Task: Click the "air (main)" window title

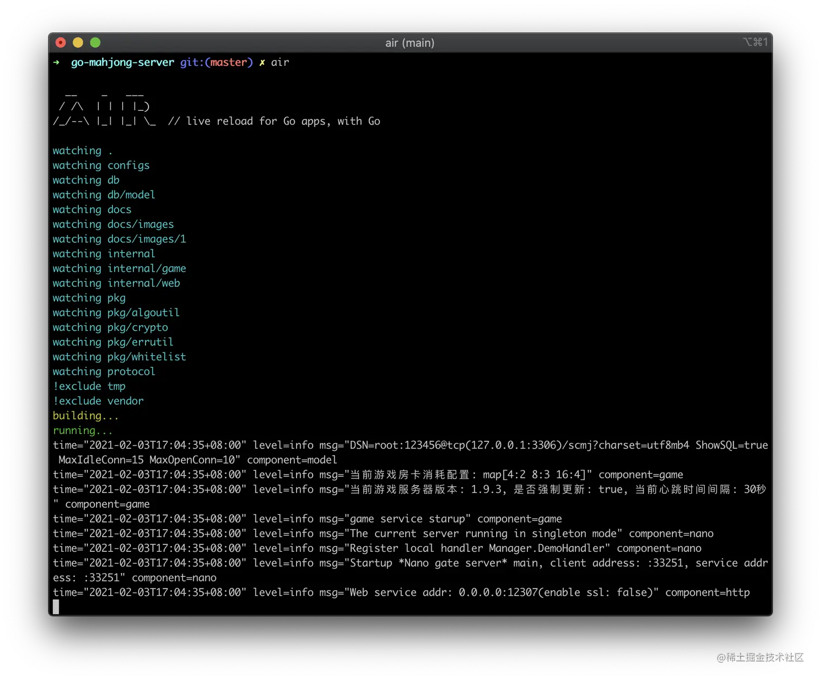Action: (410, 43)
